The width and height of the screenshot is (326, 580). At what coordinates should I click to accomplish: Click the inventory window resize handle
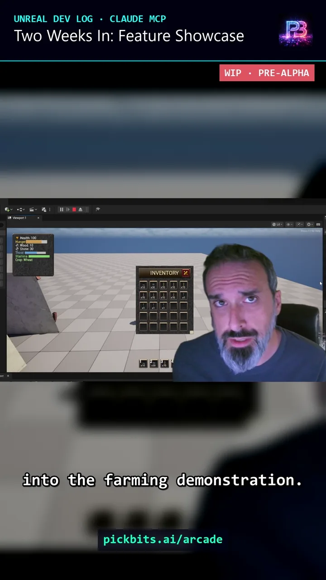(192, 333)
